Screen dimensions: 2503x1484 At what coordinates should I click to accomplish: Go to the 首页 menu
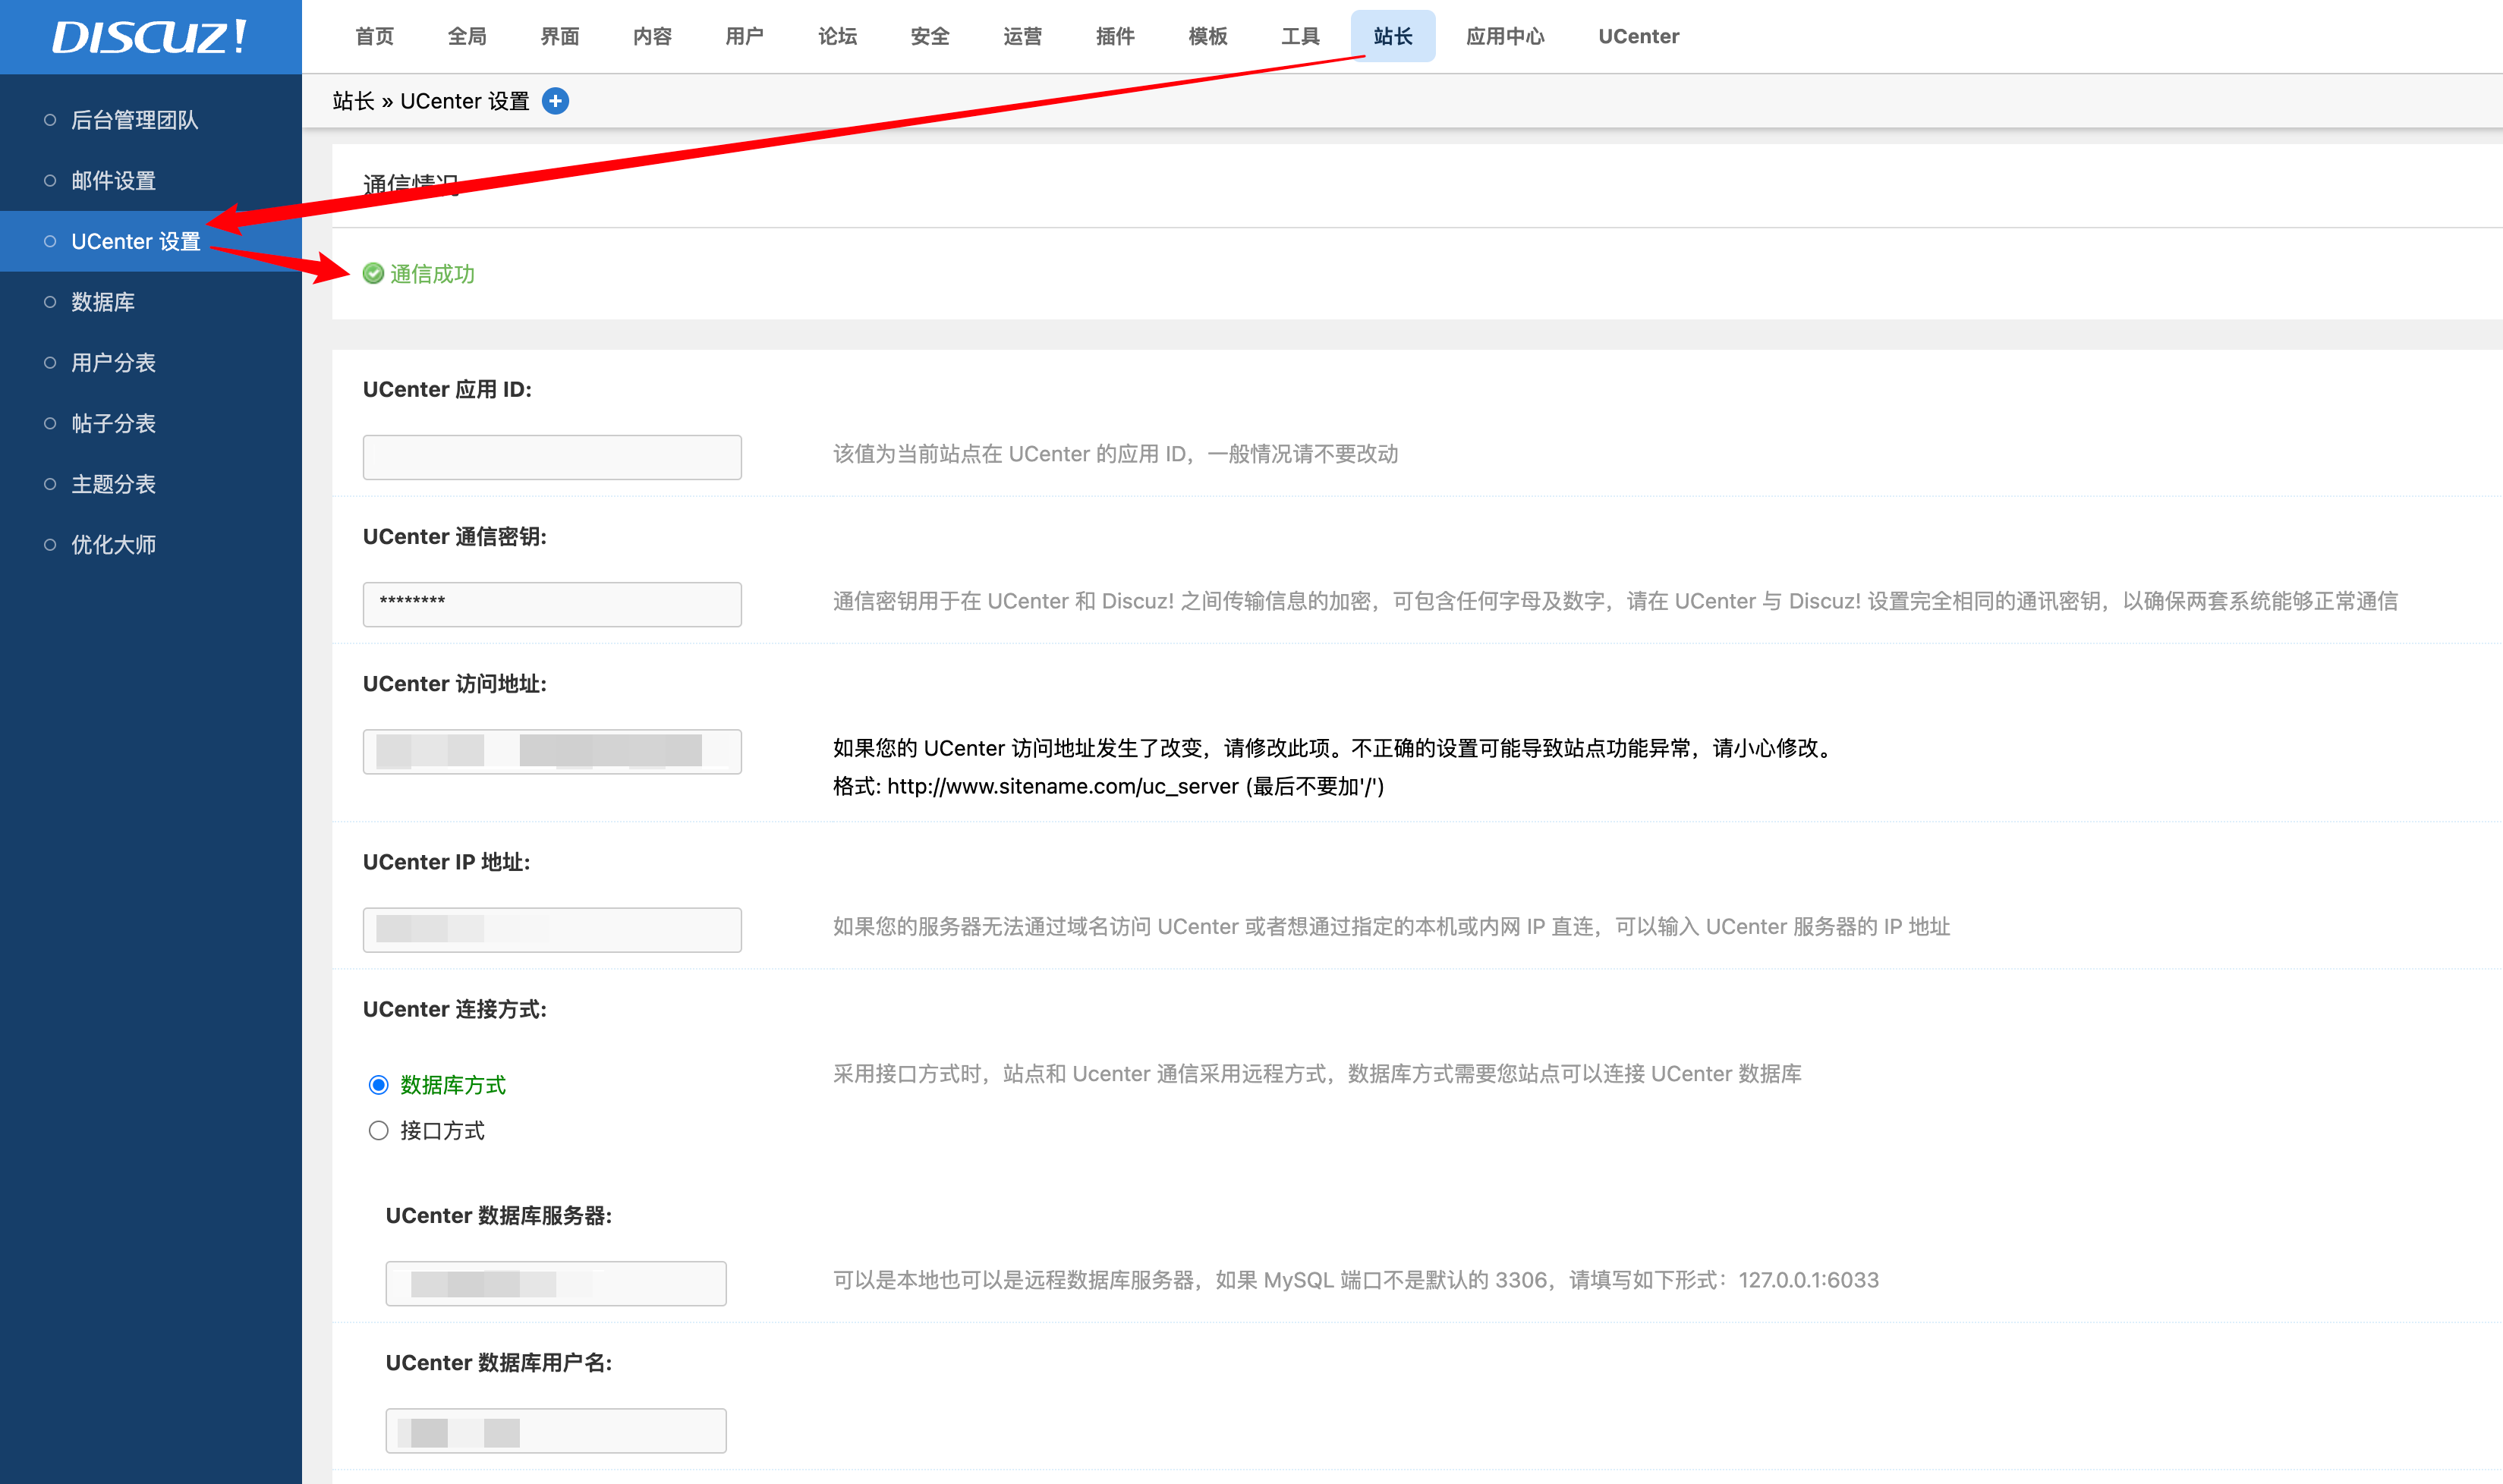[x=374, y=36]
